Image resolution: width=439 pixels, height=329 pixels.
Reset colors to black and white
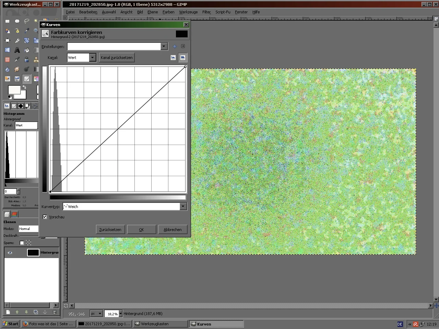click(10, 97)
